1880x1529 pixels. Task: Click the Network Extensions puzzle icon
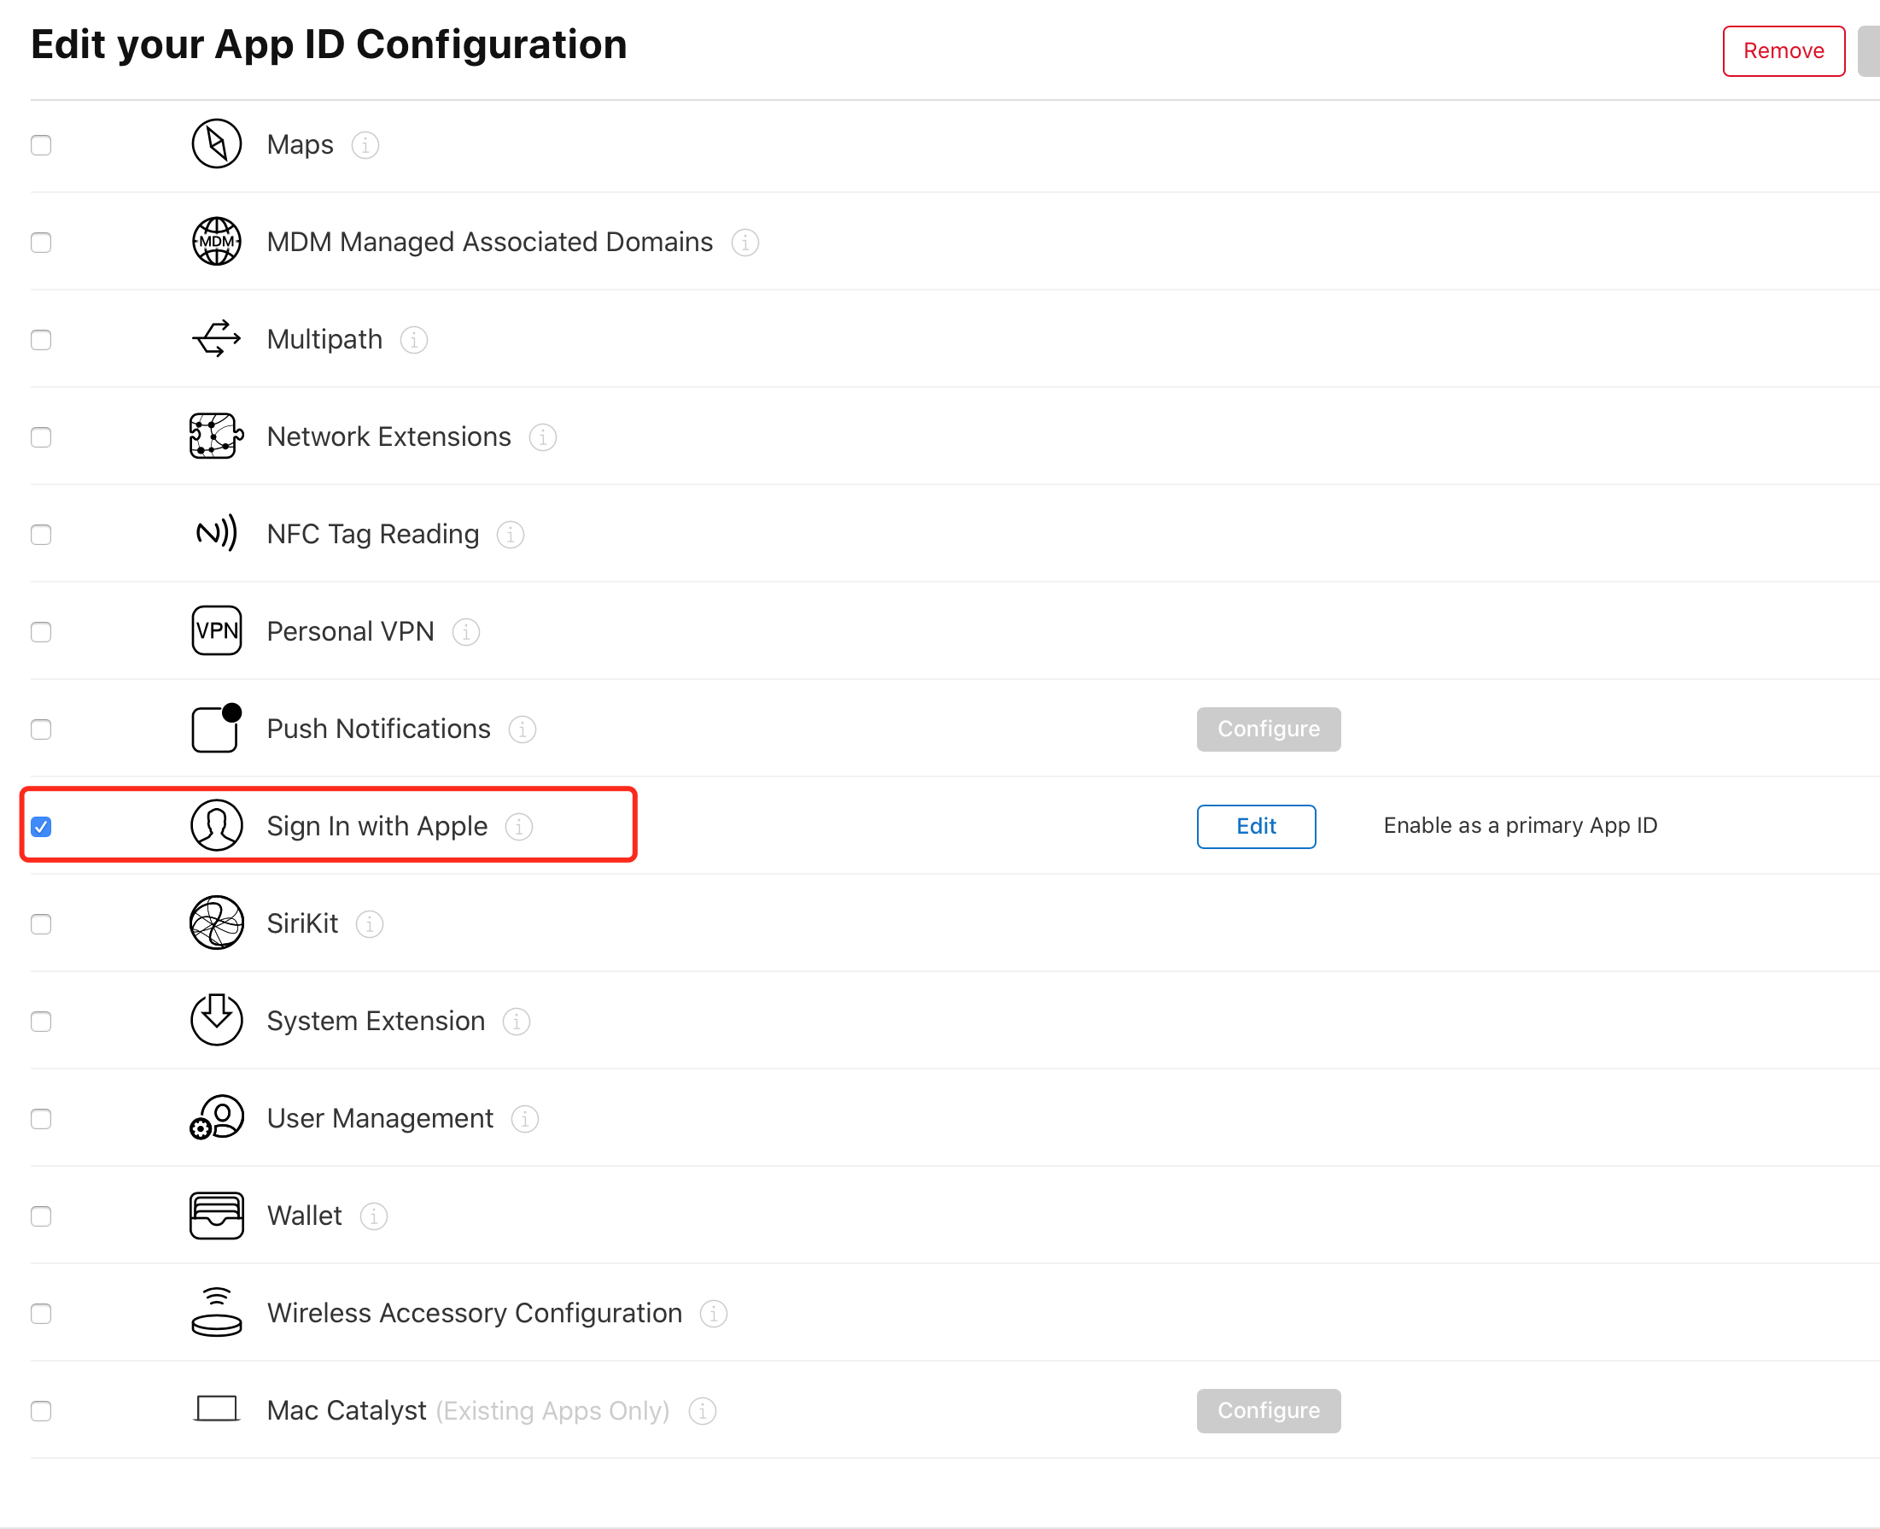pos(217,436)
